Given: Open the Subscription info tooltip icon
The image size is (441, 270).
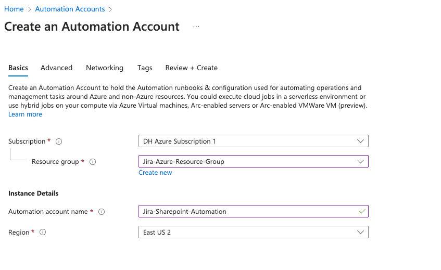Looking at the screenshot, I should click(x=59, y=142).
